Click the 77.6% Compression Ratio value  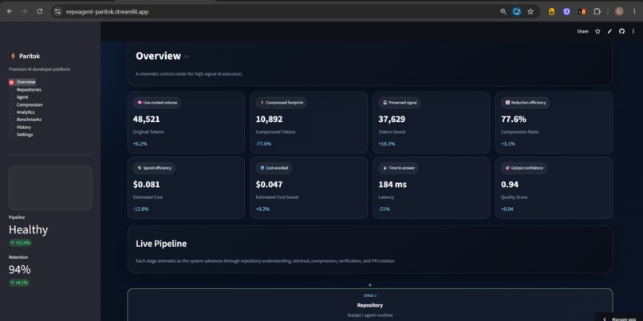pyautogui.click(x=514, y=119)
